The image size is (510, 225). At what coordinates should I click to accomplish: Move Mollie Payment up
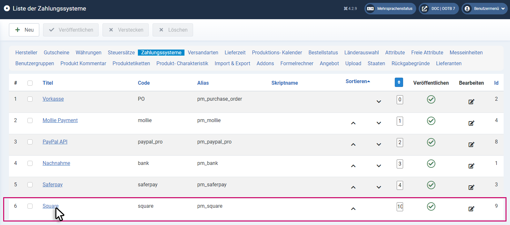point(353,123)
